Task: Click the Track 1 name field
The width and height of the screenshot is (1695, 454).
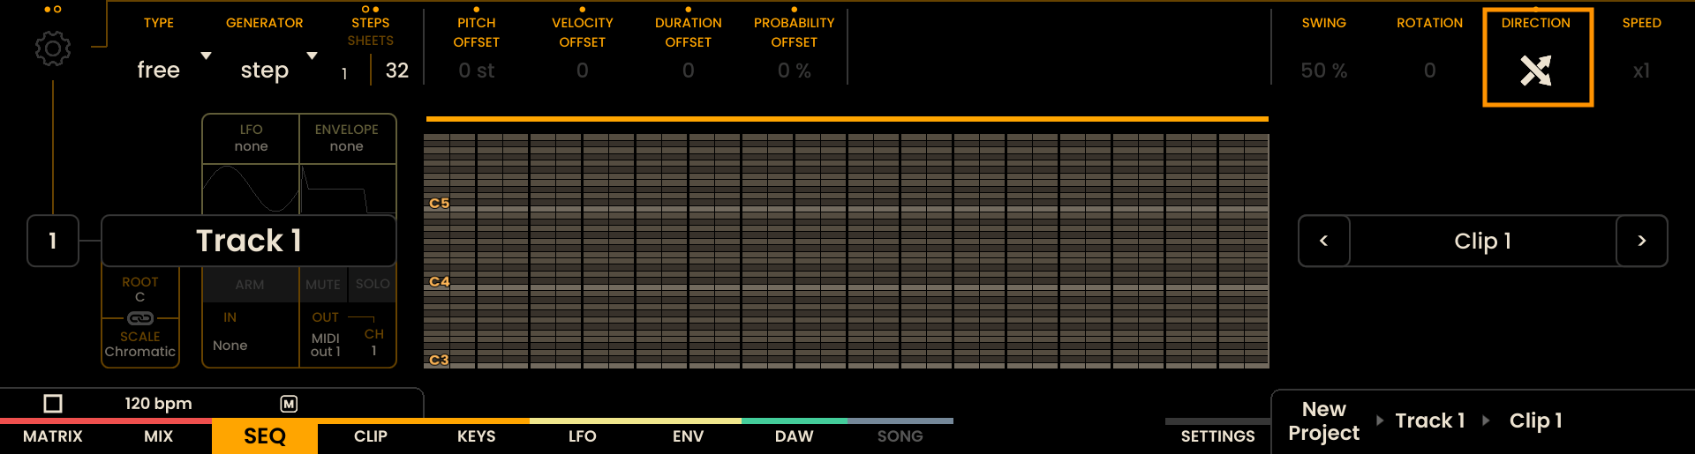Action: pos(249,241)
